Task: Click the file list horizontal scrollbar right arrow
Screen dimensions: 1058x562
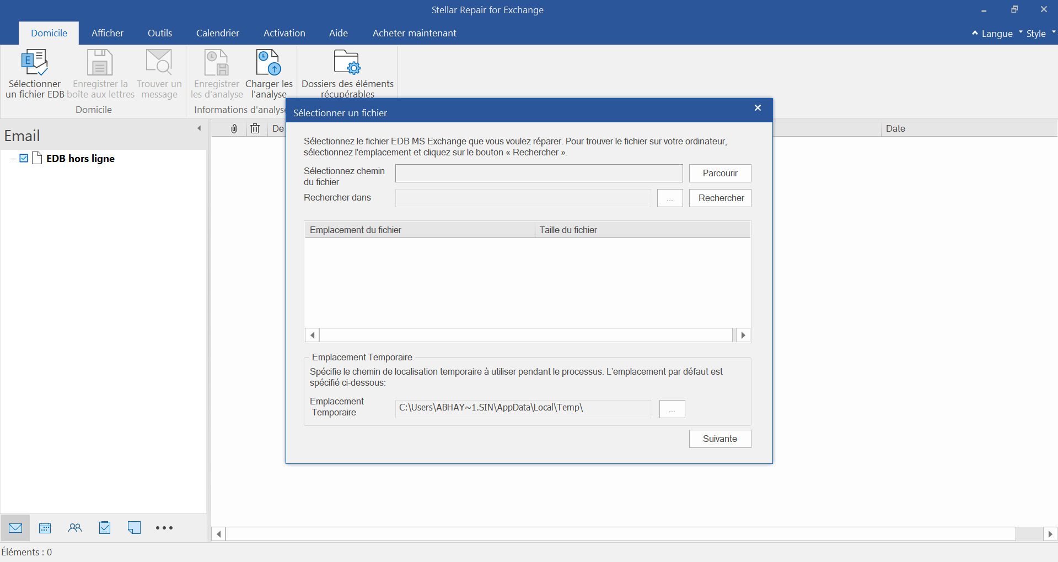Action: tap(743, 335)
